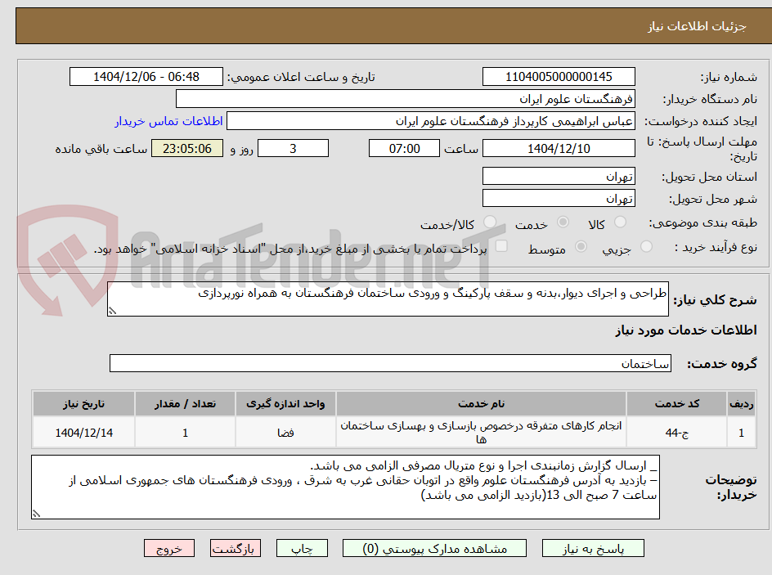Image resolution: width=772 pixels, height=575 pixels.
Task: Click the announcement date field 1404/12/06 - 06:48
Action: click(146, 77)
